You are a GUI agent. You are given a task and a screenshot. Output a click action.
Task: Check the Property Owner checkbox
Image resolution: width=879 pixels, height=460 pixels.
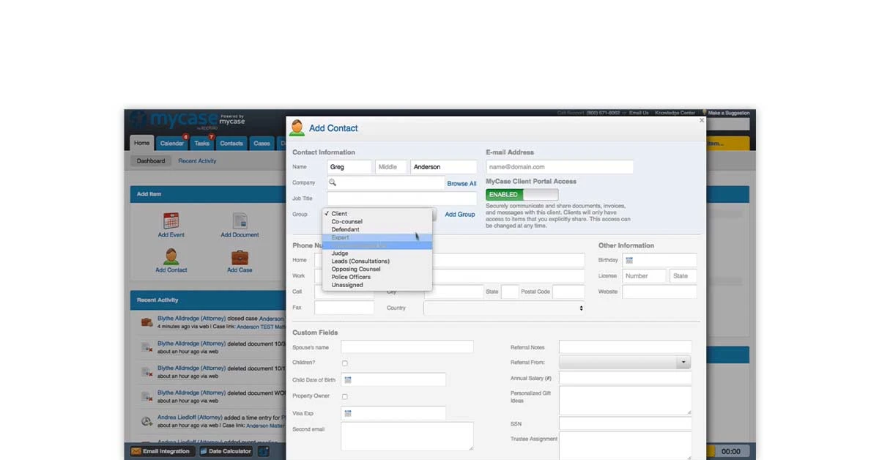coord(344,396)
